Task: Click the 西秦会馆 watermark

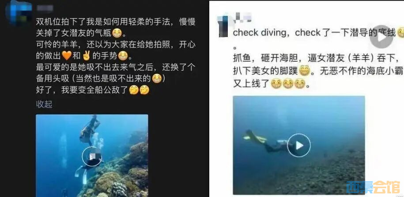Action: tap(373, 187)
